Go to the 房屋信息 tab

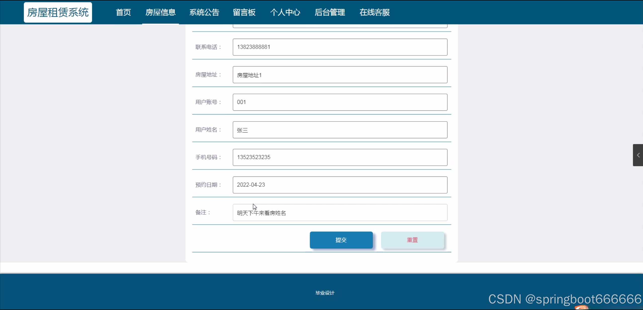coord(160,12)
